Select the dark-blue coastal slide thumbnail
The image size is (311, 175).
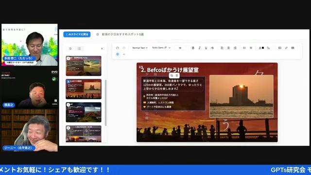[x=84, y=112]
